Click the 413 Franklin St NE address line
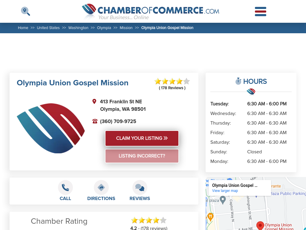This screenshot has height=230, width=306. point(121,102)
